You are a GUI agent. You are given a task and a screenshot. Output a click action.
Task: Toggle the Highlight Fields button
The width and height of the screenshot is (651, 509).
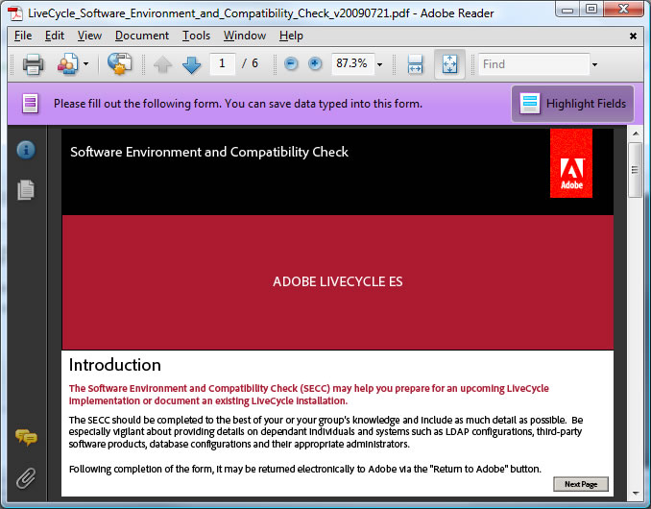click(x=572, y=104)
